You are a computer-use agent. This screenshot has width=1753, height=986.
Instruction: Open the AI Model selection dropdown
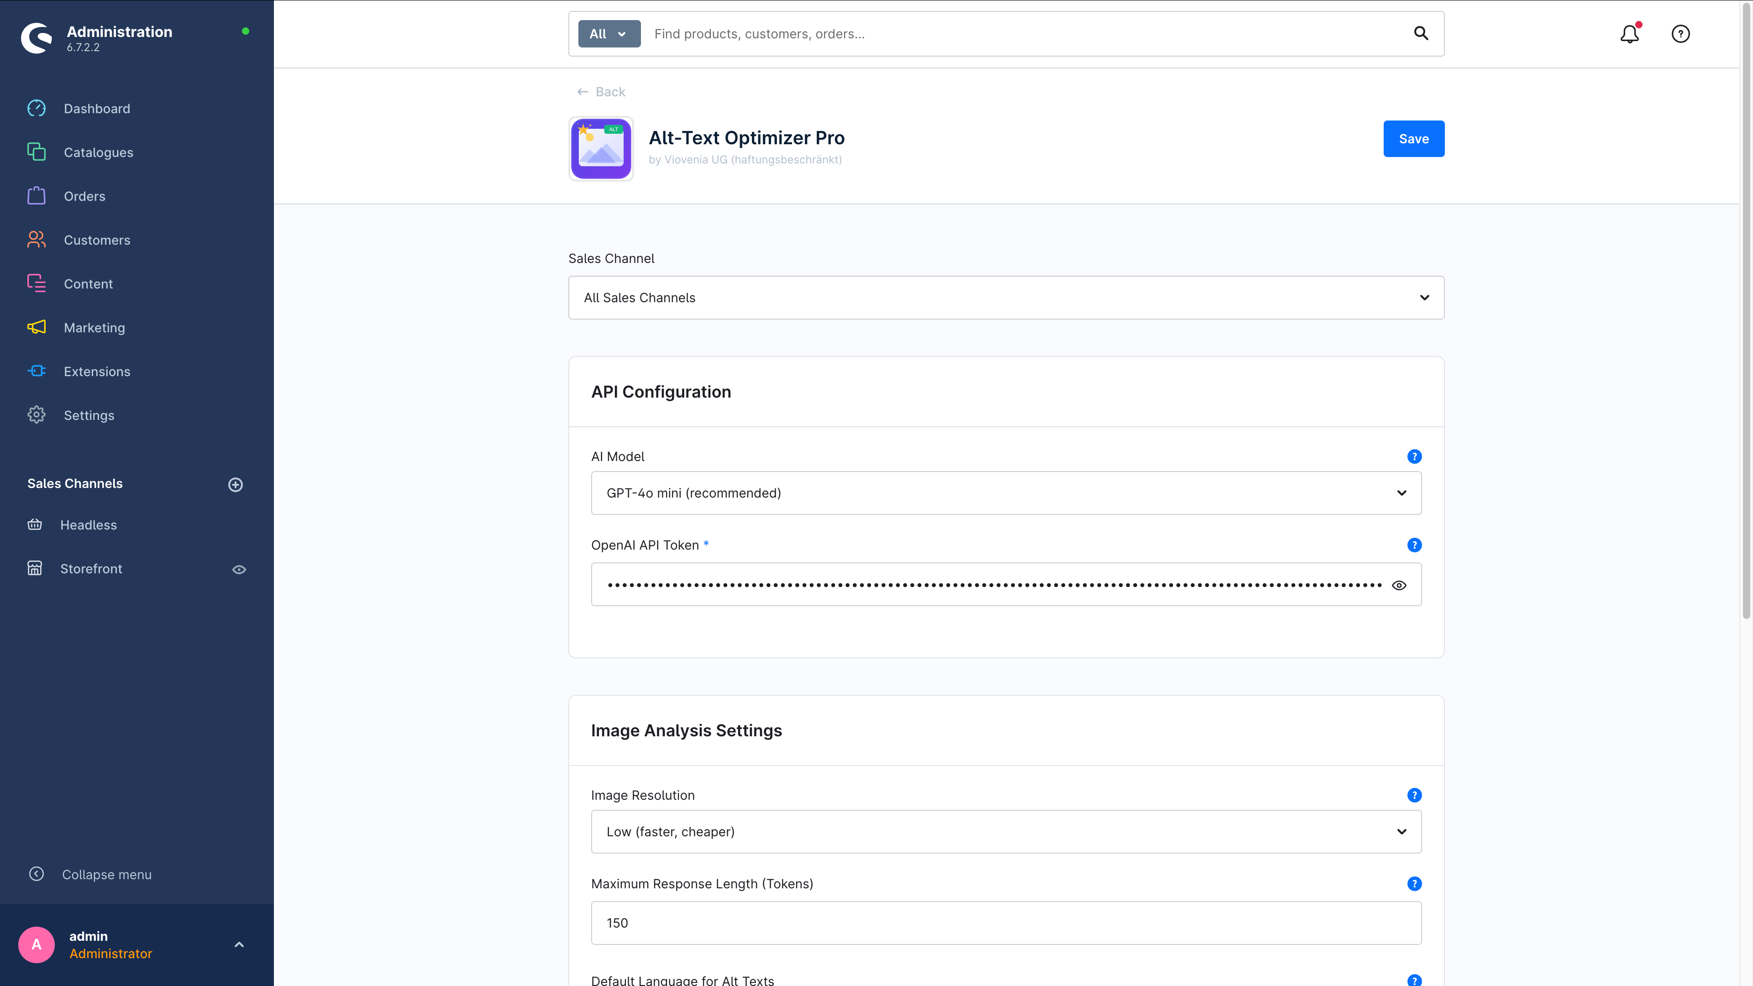[x=1006, y=493]
